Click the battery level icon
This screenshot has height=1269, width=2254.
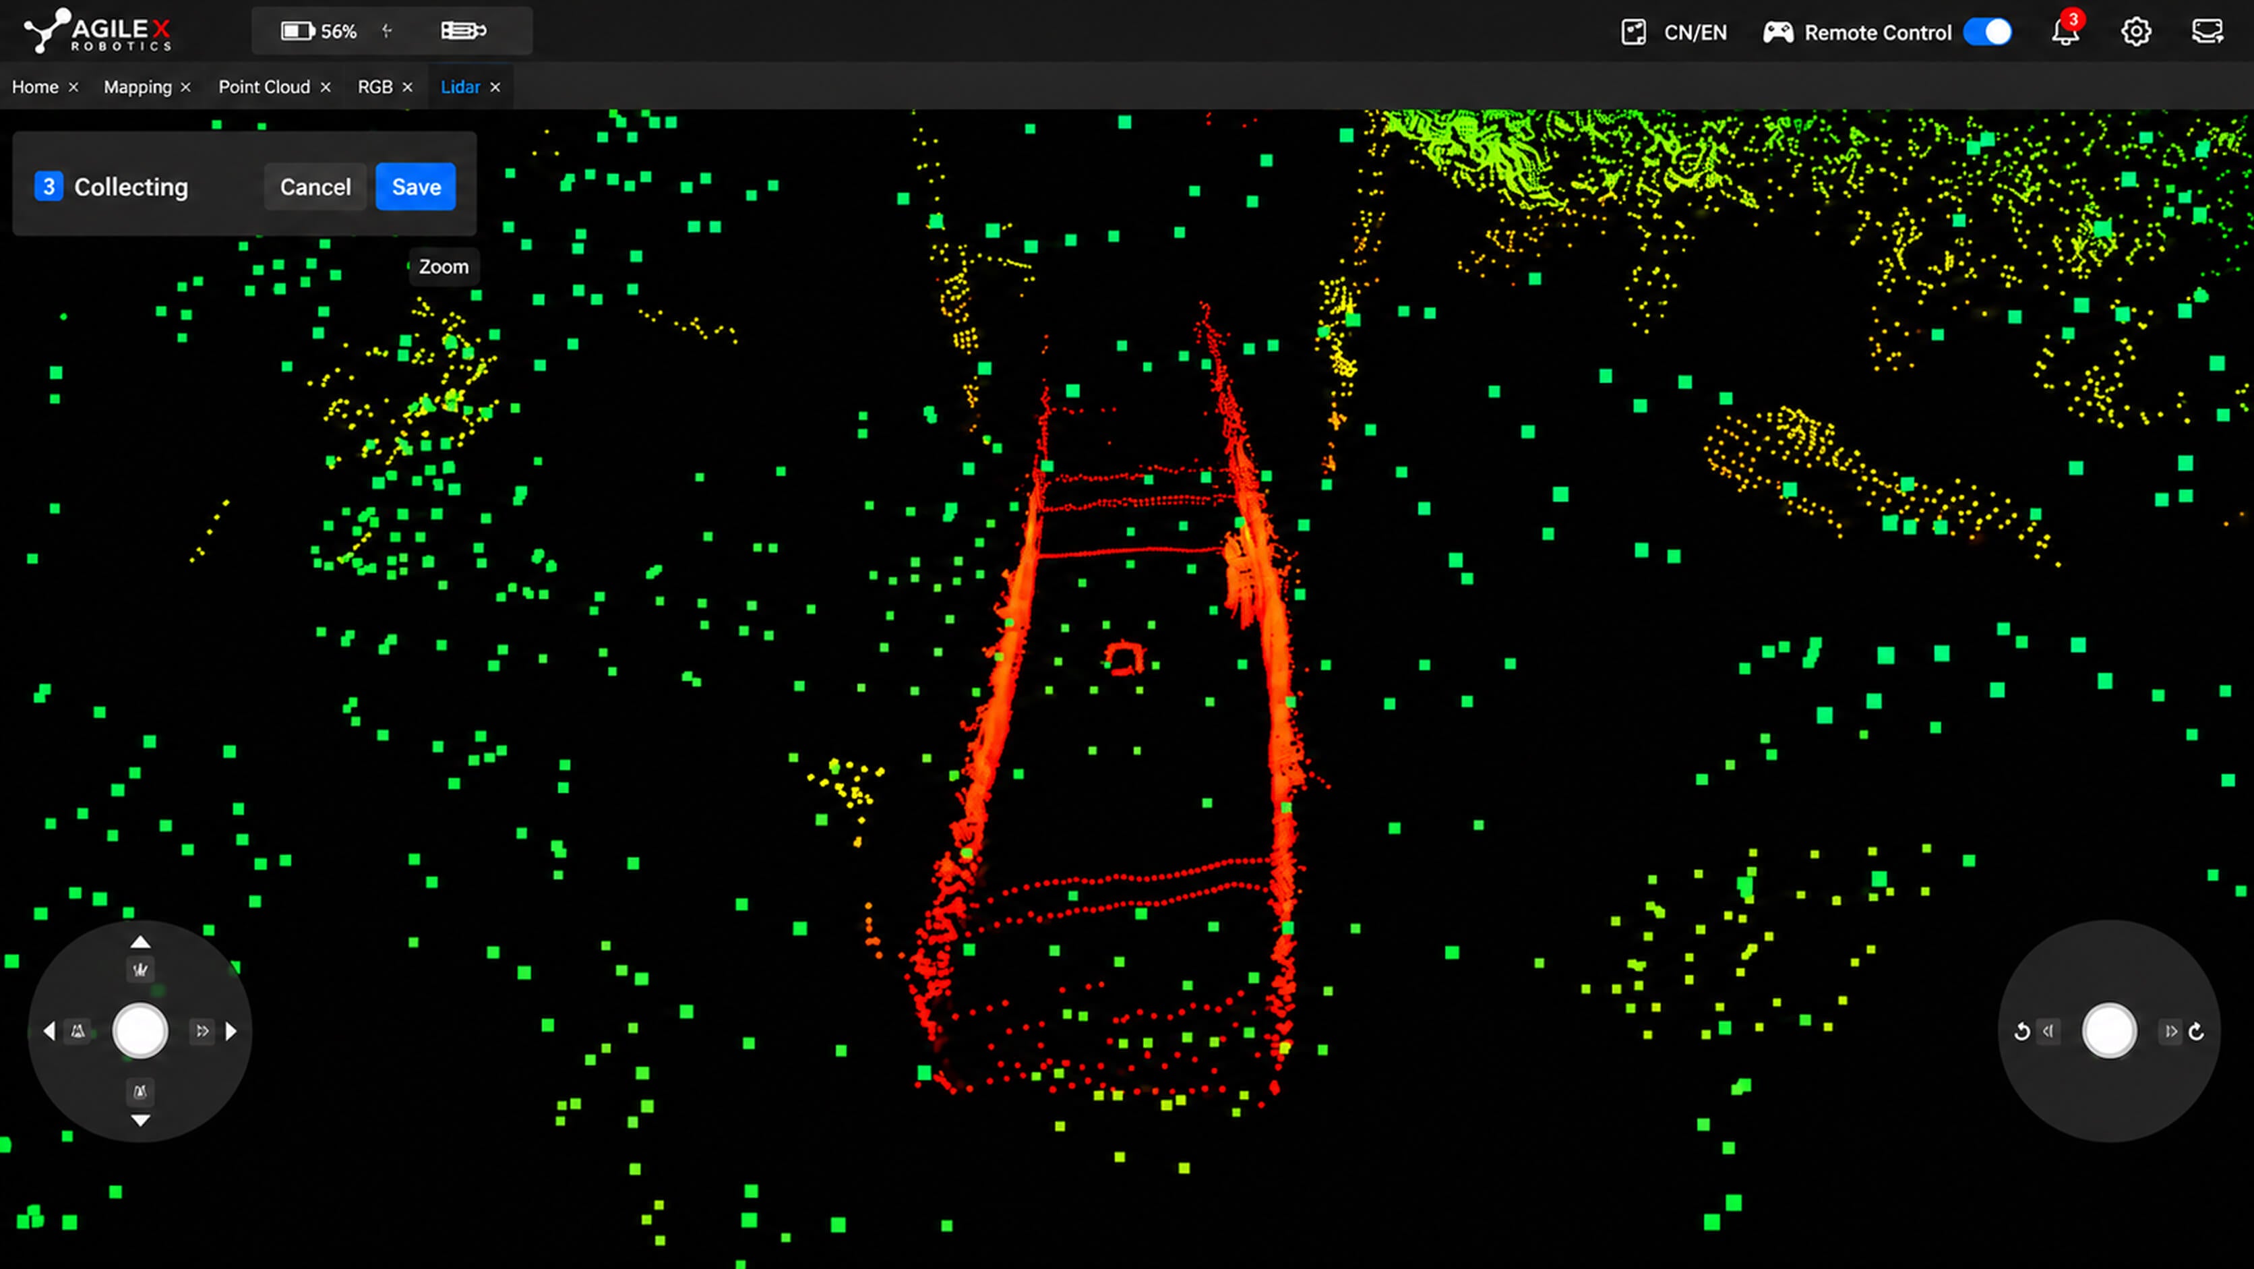click(297, 32)
